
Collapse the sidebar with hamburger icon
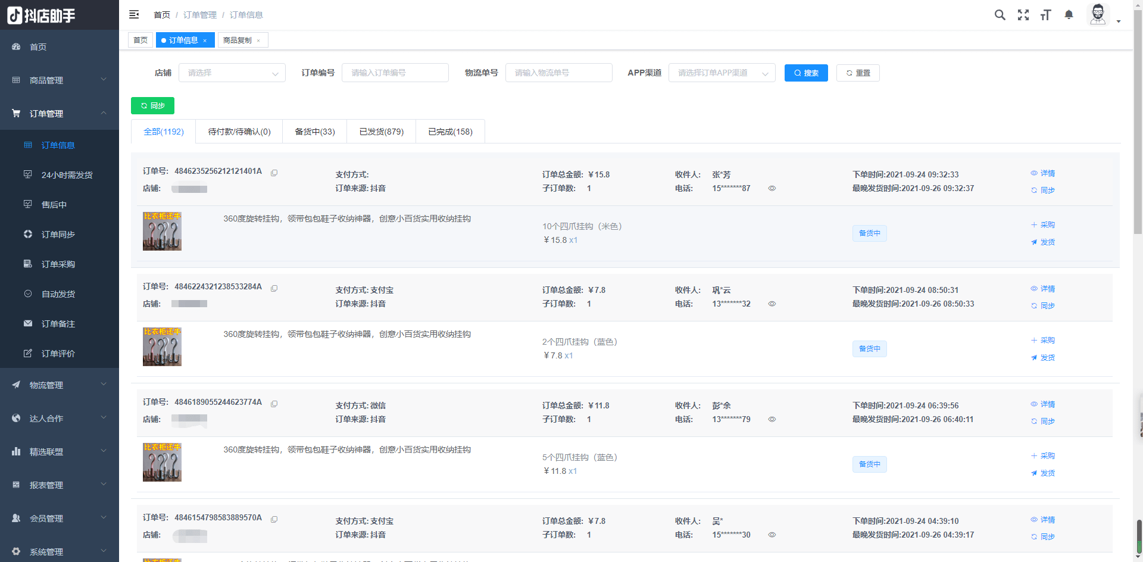[x=134, y=14]
